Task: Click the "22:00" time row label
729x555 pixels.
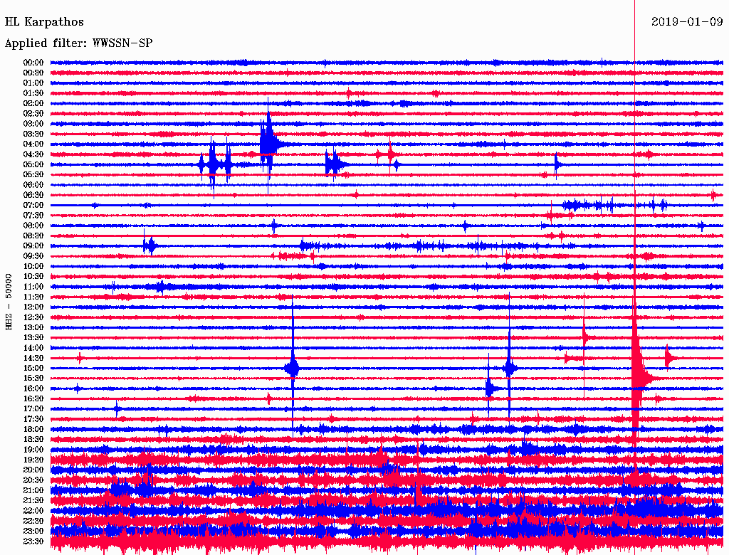Action: tap(33, 510)
